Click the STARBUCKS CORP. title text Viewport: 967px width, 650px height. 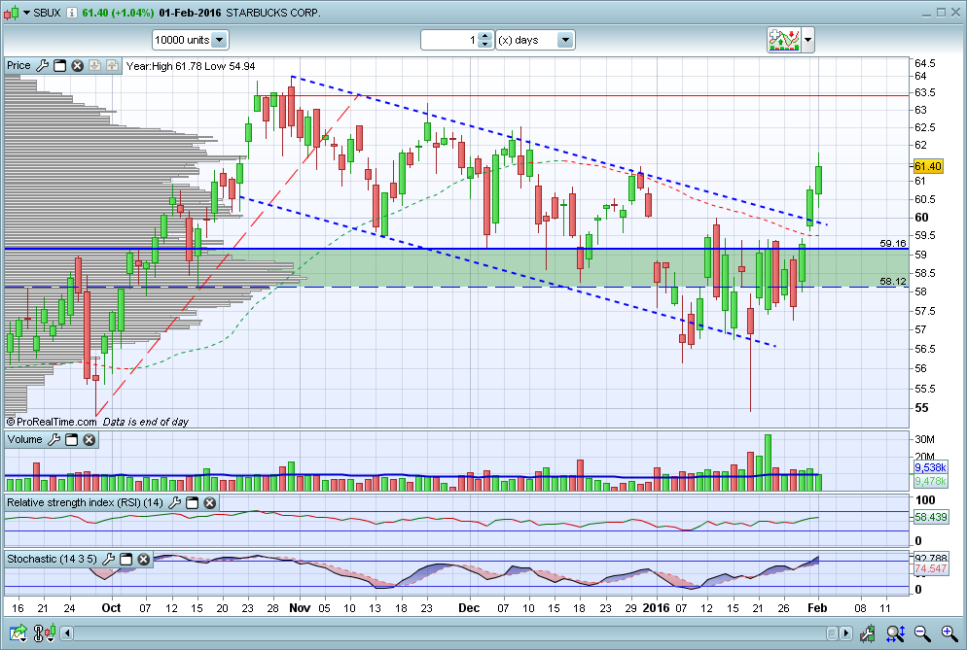[x=273, y=13]
